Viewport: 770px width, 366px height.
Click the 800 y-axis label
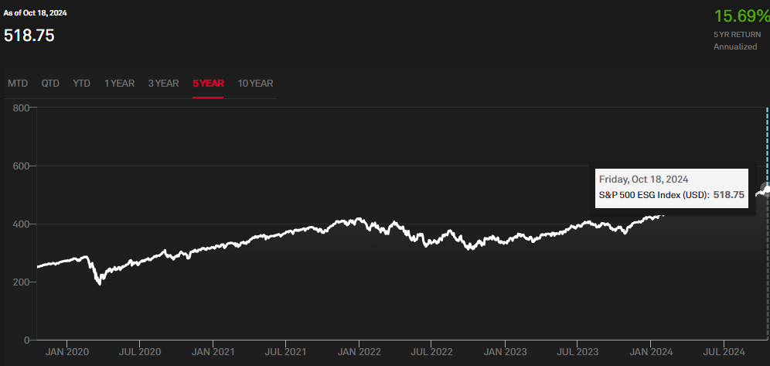pyautogui.click(x=21, y=108)
